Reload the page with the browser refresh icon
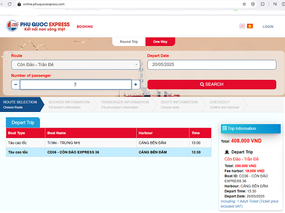285x213 pixels. pos(9,4)
